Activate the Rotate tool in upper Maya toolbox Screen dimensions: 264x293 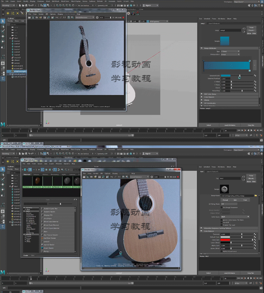pyautogui.click(x=3, y=41)
